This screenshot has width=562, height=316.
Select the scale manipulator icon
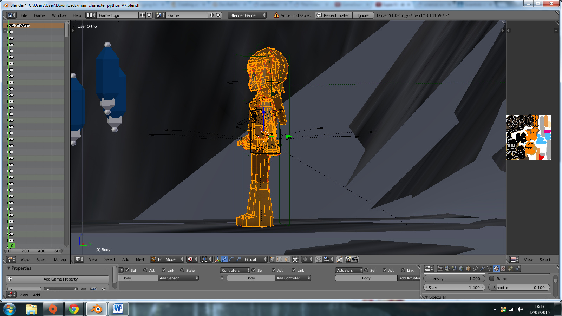point(238,259)
